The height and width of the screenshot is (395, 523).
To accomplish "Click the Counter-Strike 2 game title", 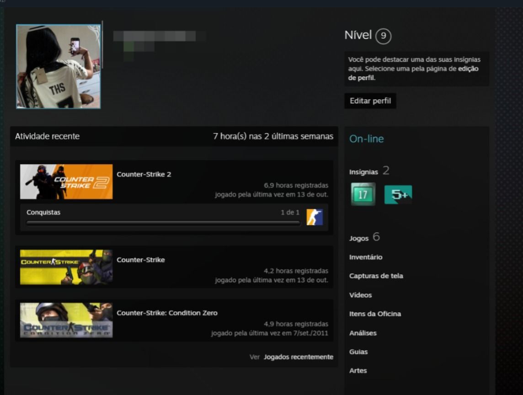I will pos(144,174).
